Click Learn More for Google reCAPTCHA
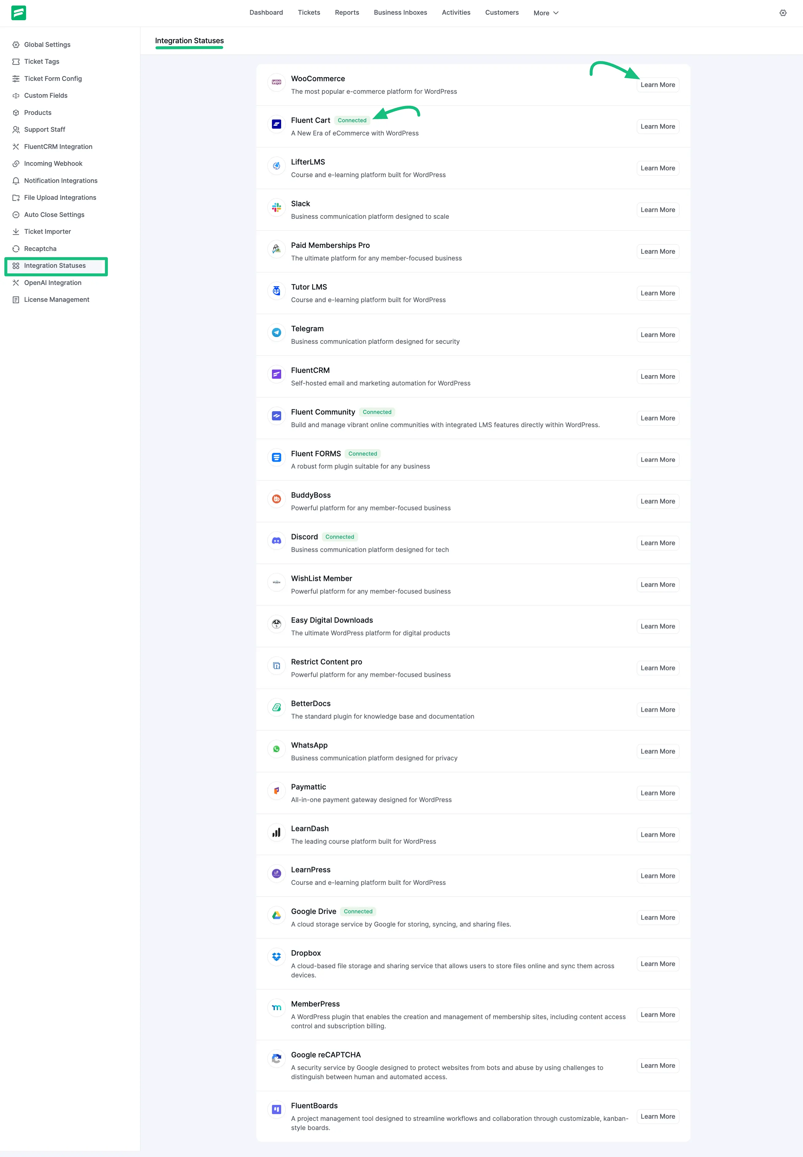This screenshot has width=803, height=1157. click(658, 1065)
